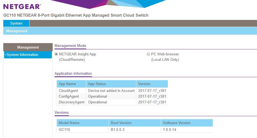The image size is (257, 138).
Task: Open the System tab
Action: click(16, 23)
